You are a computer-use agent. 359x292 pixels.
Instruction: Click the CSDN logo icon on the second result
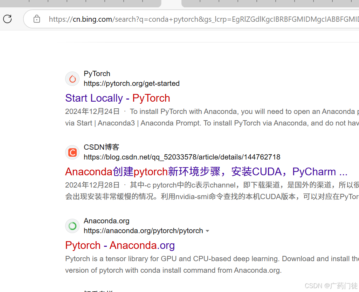[x=72, y=152]
